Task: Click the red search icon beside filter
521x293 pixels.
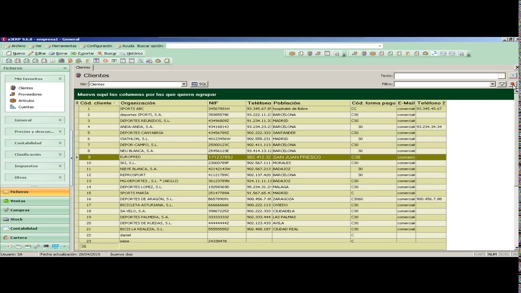Action: coord(512,84)
